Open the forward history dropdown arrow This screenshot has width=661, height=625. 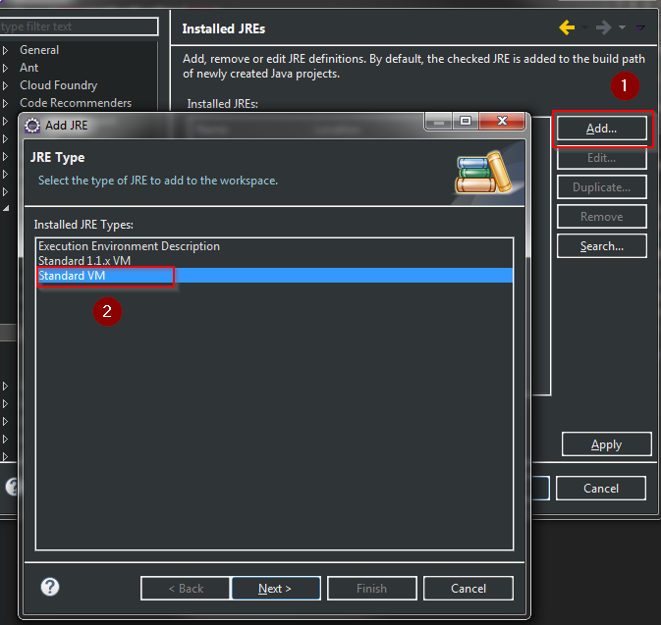pos(622,27)
